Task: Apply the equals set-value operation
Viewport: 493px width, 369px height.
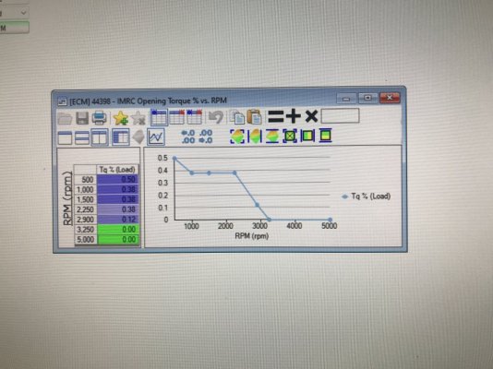Action: coord(275,116)
